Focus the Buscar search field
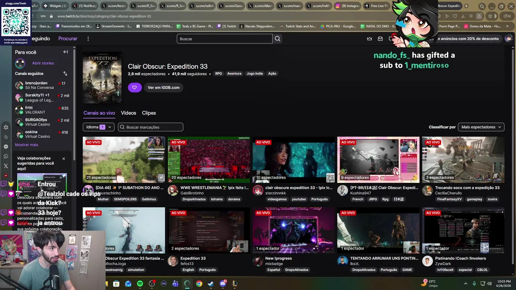 click(x=225, y=39)
